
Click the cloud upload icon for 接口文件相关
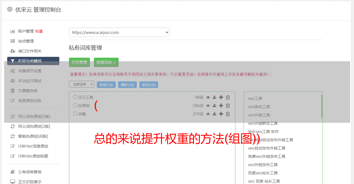click(13, 51)
